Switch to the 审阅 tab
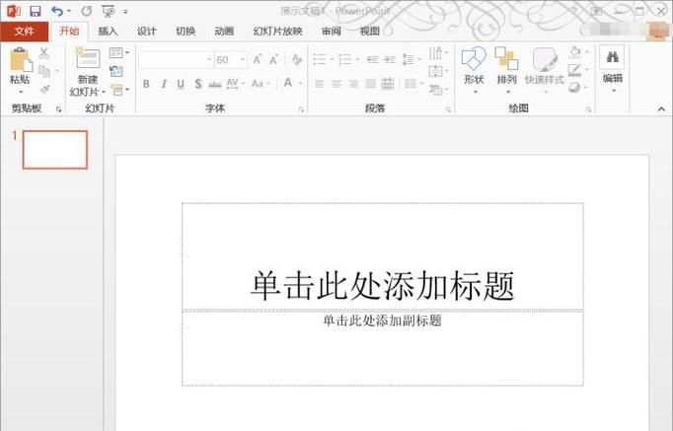This screenshot has height=431, width=673. pos(331,31)
